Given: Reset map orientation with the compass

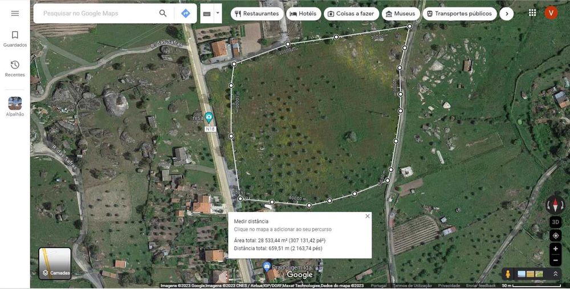Looking at the screenshot, I should (555, 205).
